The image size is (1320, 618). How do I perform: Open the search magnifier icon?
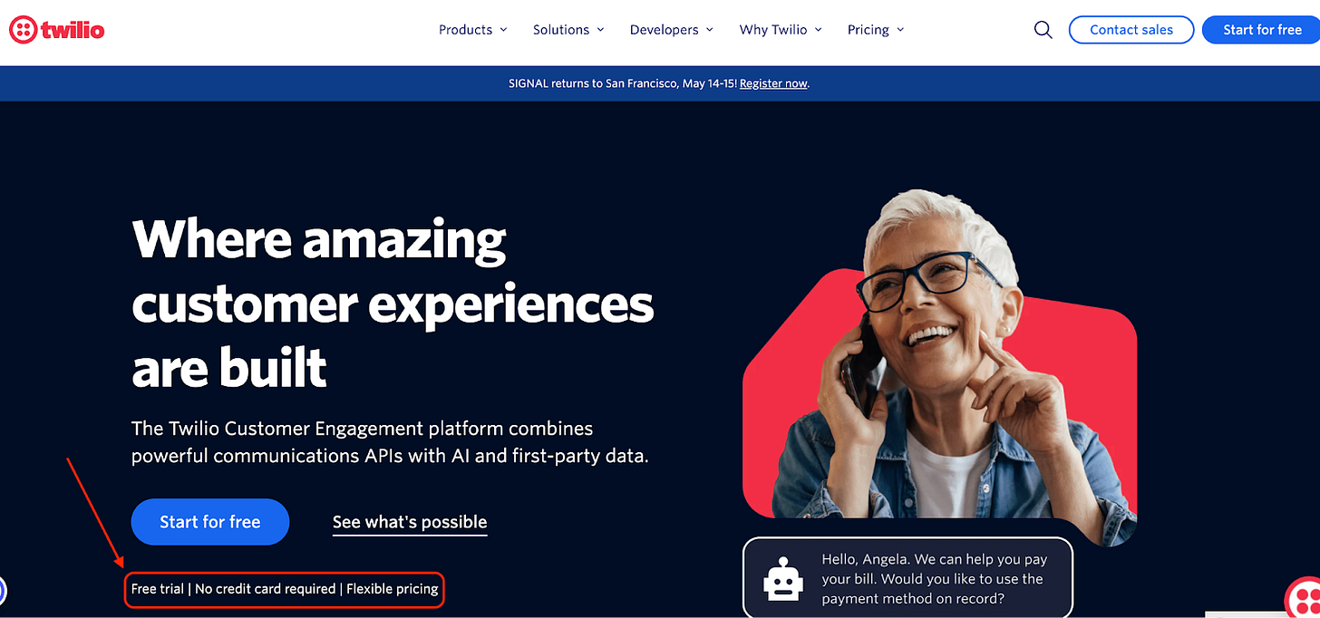point(1043,30)
